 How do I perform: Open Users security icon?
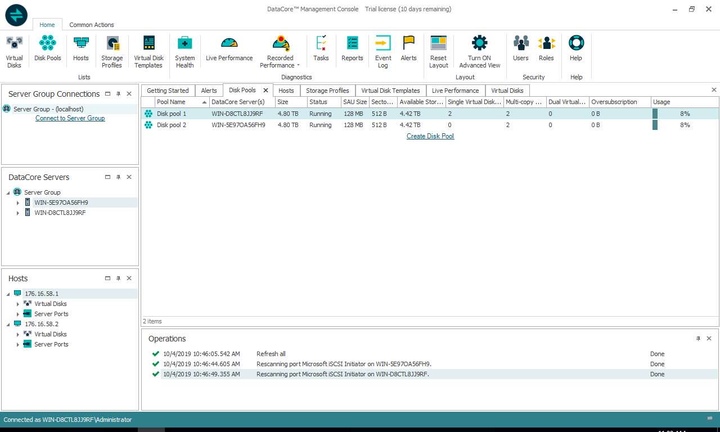[x=521, y=49]
